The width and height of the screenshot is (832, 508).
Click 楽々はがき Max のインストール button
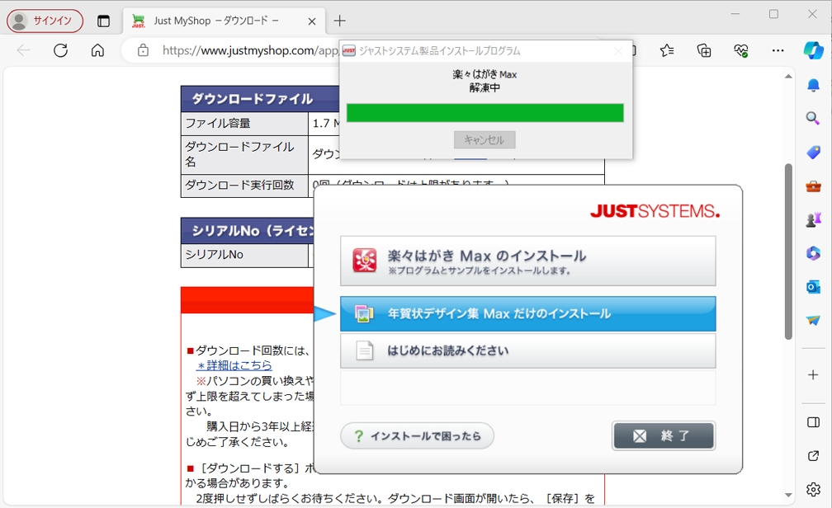pos(528,261)
